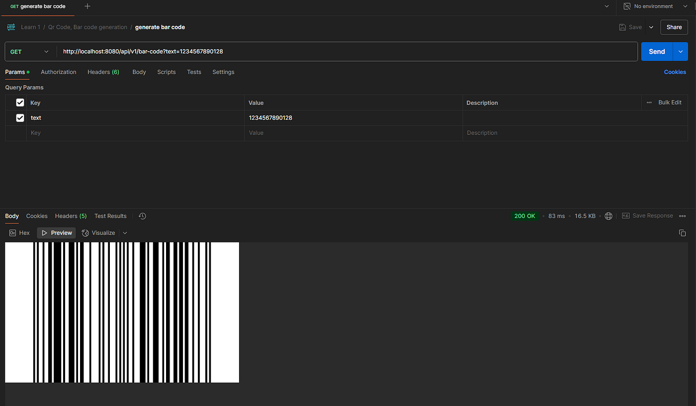This screenshot has height=406, width=696.
Task: Click the globe network icon in response bar
Action: click(x=609, y=216)
